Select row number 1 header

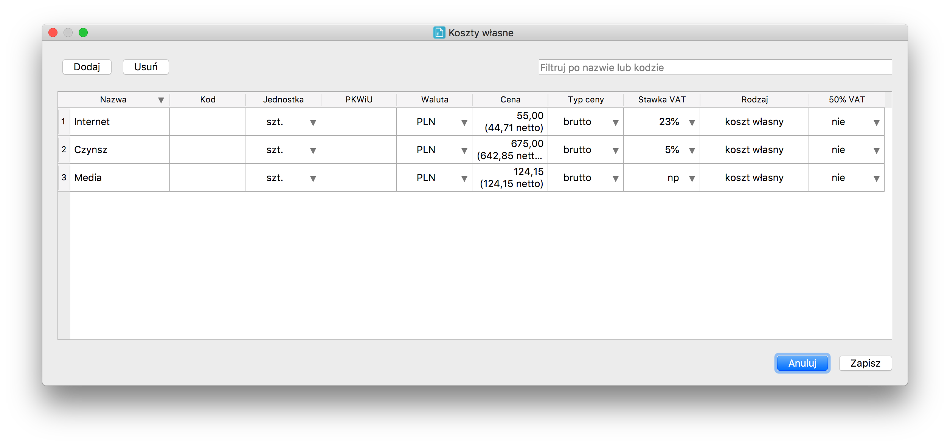tap(64, 122)
